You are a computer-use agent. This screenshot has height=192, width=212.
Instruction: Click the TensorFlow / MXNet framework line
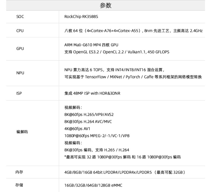[x=133, y=77]
